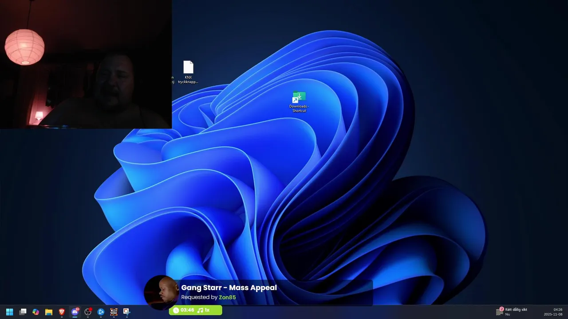The height and width of the screenshot is (319, 568).
Task: Open the Windows Start menu
Action: coord(9,312)
